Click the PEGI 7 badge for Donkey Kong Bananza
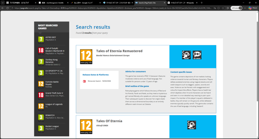Viewport: 259px width, 139px height. pyautogui.click(x=41, y=62)
